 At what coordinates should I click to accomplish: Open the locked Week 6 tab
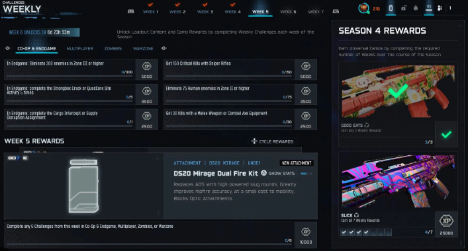point(288,12)
